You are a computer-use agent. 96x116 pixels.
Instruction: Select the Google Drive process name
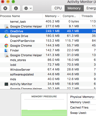tap(19, 36)
